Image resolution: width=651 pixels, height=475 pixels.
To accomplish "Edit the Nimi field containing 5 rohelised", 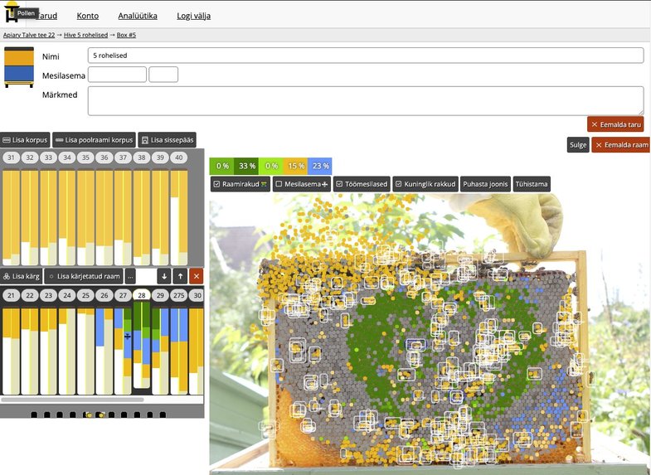I will [366, 56].
